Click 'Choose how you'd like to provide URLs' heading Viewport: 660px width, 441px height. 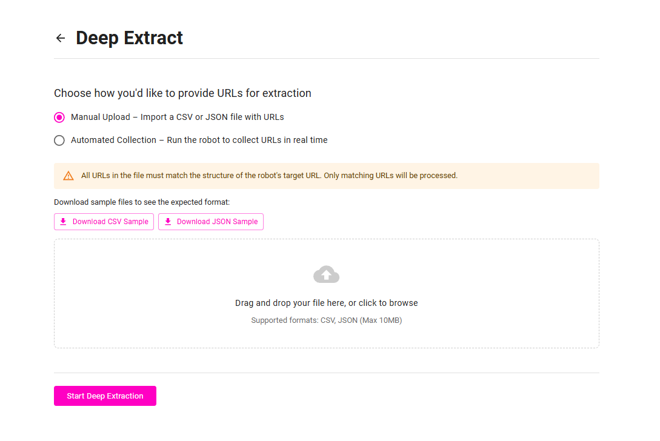point(182,93)
